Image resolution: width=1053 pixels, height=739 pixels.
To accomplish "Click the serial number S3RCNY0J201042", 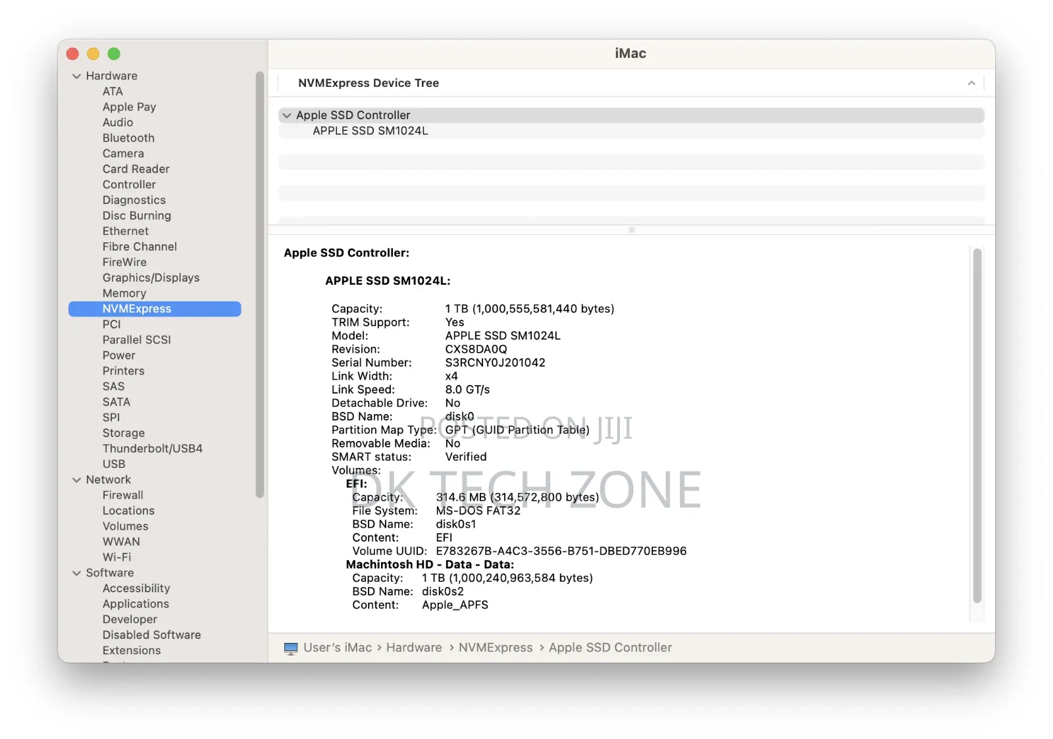I will [495, 363].
